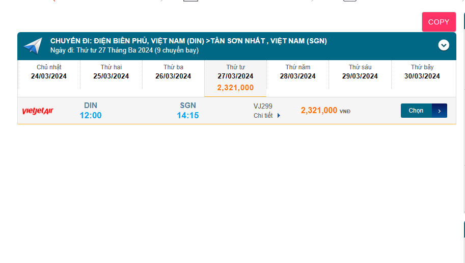Click the 2,321,000 VNĐ fare in flight row
This screenshot has height=263, width=465.
pyautogui.click(x=319, y=110)
